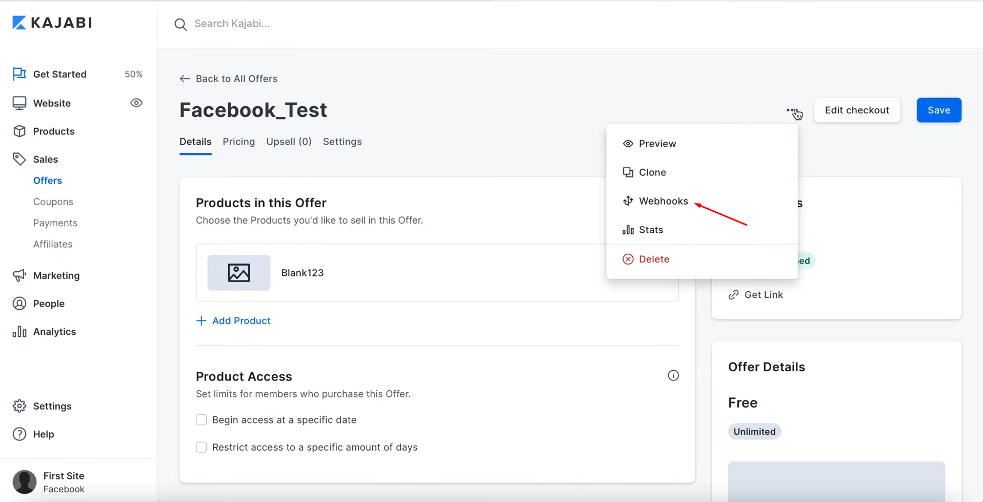
Task: Click the First Site account name
Action: tap(64, 476)
